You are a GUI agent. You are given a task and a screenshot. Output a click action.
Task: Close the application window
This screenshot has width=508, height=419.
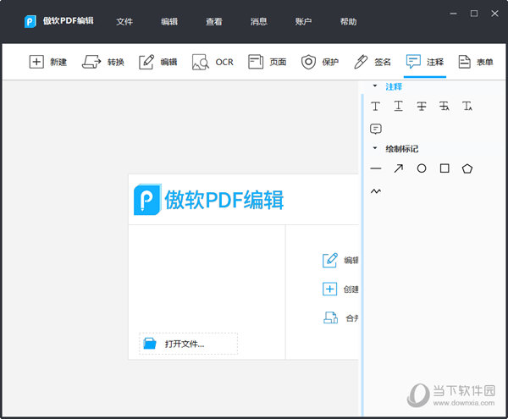[494, 14]
